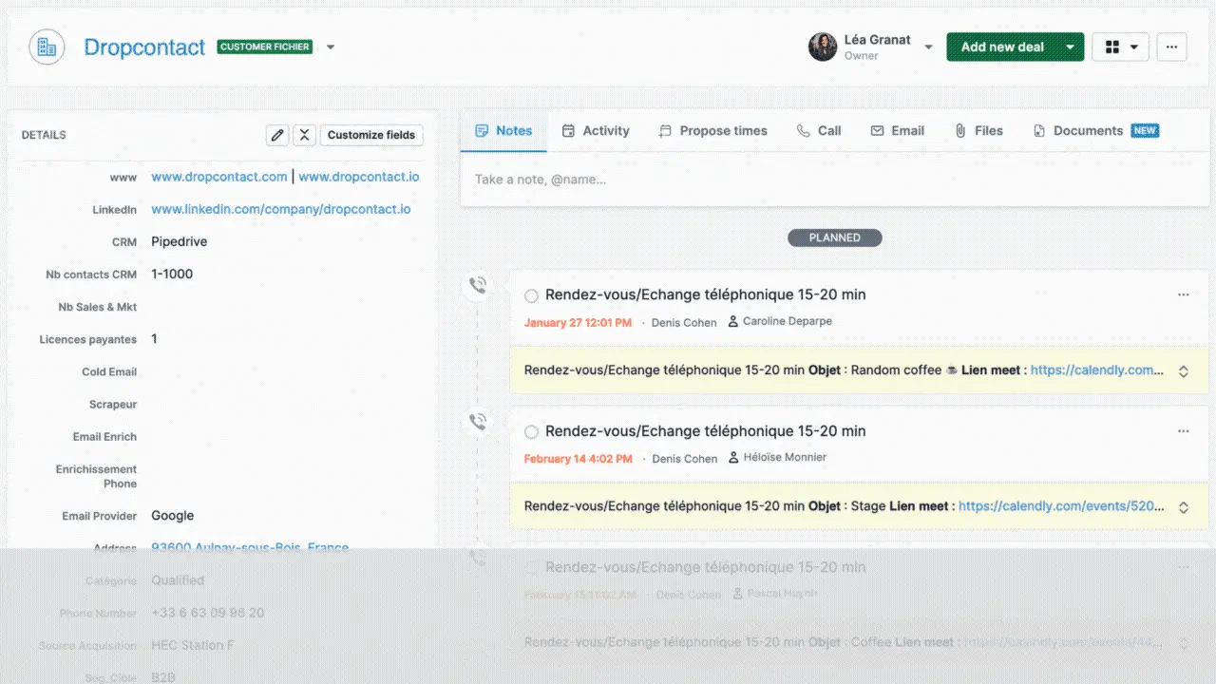
Task: Click the January 27 Rendez-vous activity title
Action: pos(706,295)
